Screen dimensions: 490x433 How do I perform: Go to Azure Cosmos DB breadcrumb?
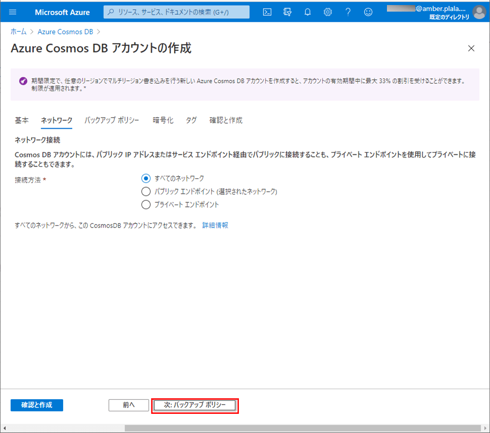(65, 32)
